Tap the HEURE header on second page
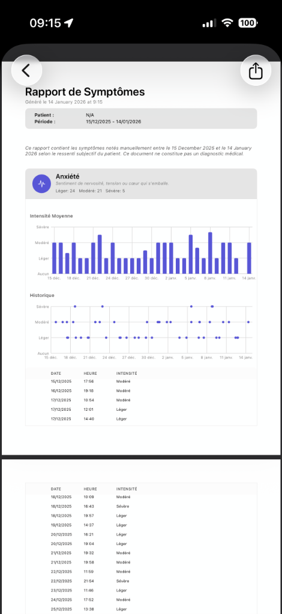Viewport: 282px width, 614px height. click(90, 489)
